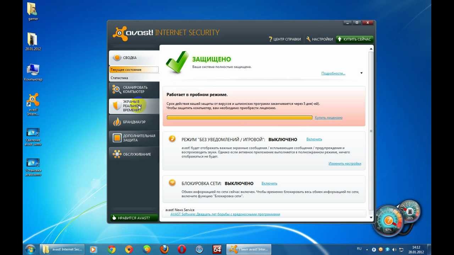Viewport: 454px width, 255px height.
Task: Open the clock showing 14:12
Action: click(x=416, y=250)
